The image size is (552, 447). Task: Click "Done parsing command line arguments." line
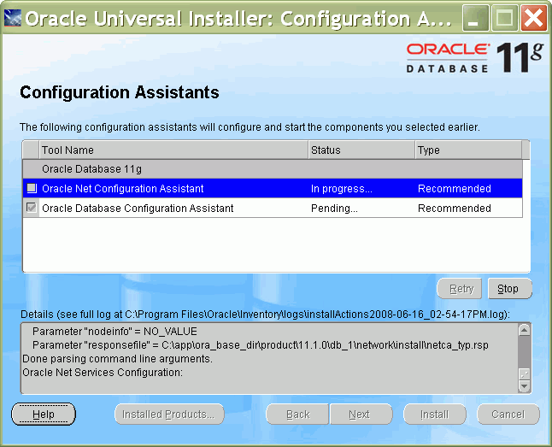point(117,359)
